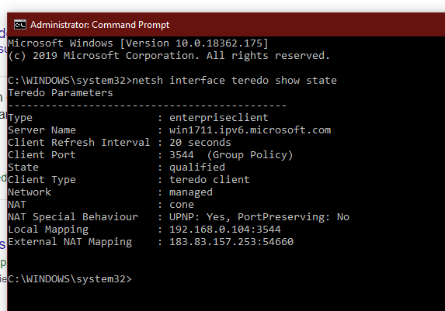The height and width of the screenshot is (311, 445).
Task: Click the 'Client Refresh Interval' label
Action: click(x=79, y=143)
